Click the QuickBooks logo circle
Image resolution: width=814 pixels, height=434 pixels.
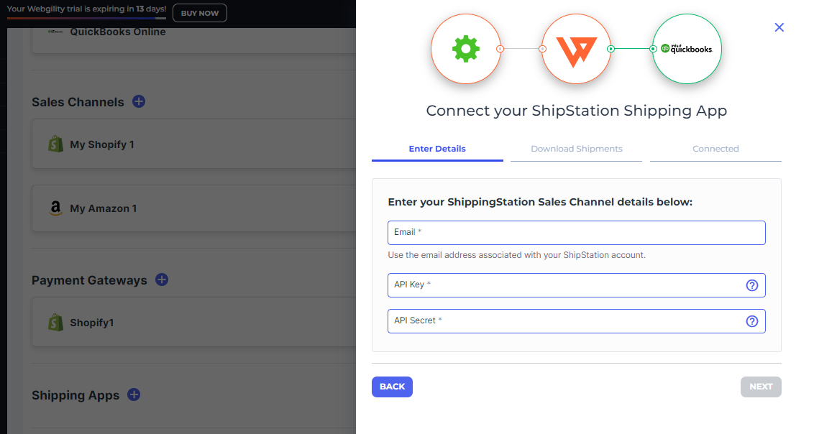tap(687, 49)
